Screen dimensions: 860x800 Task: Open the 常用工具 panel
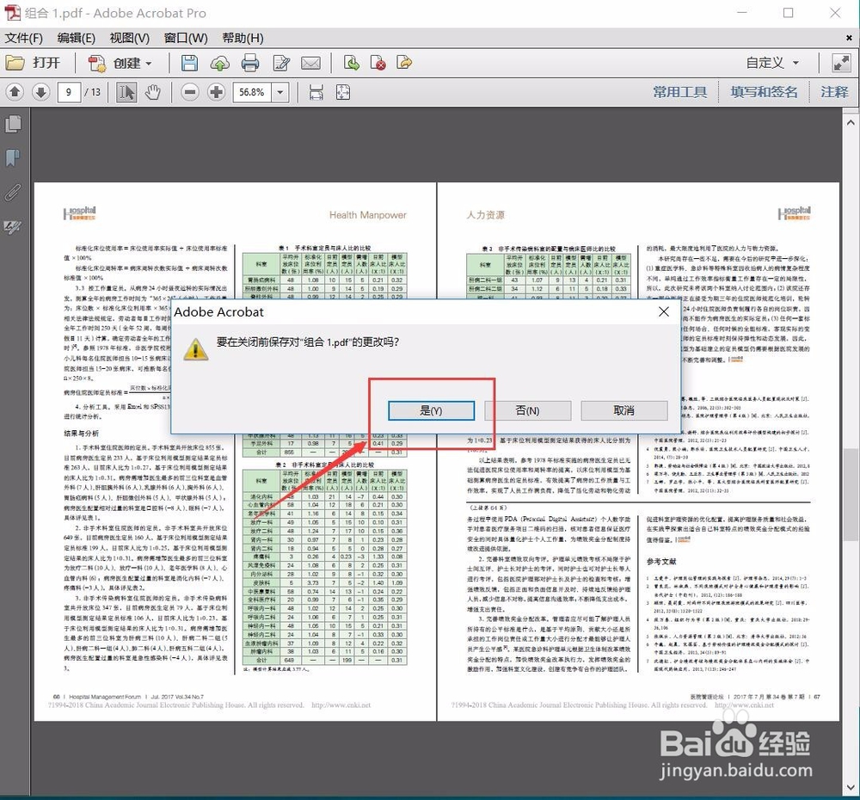pos(679,92)
